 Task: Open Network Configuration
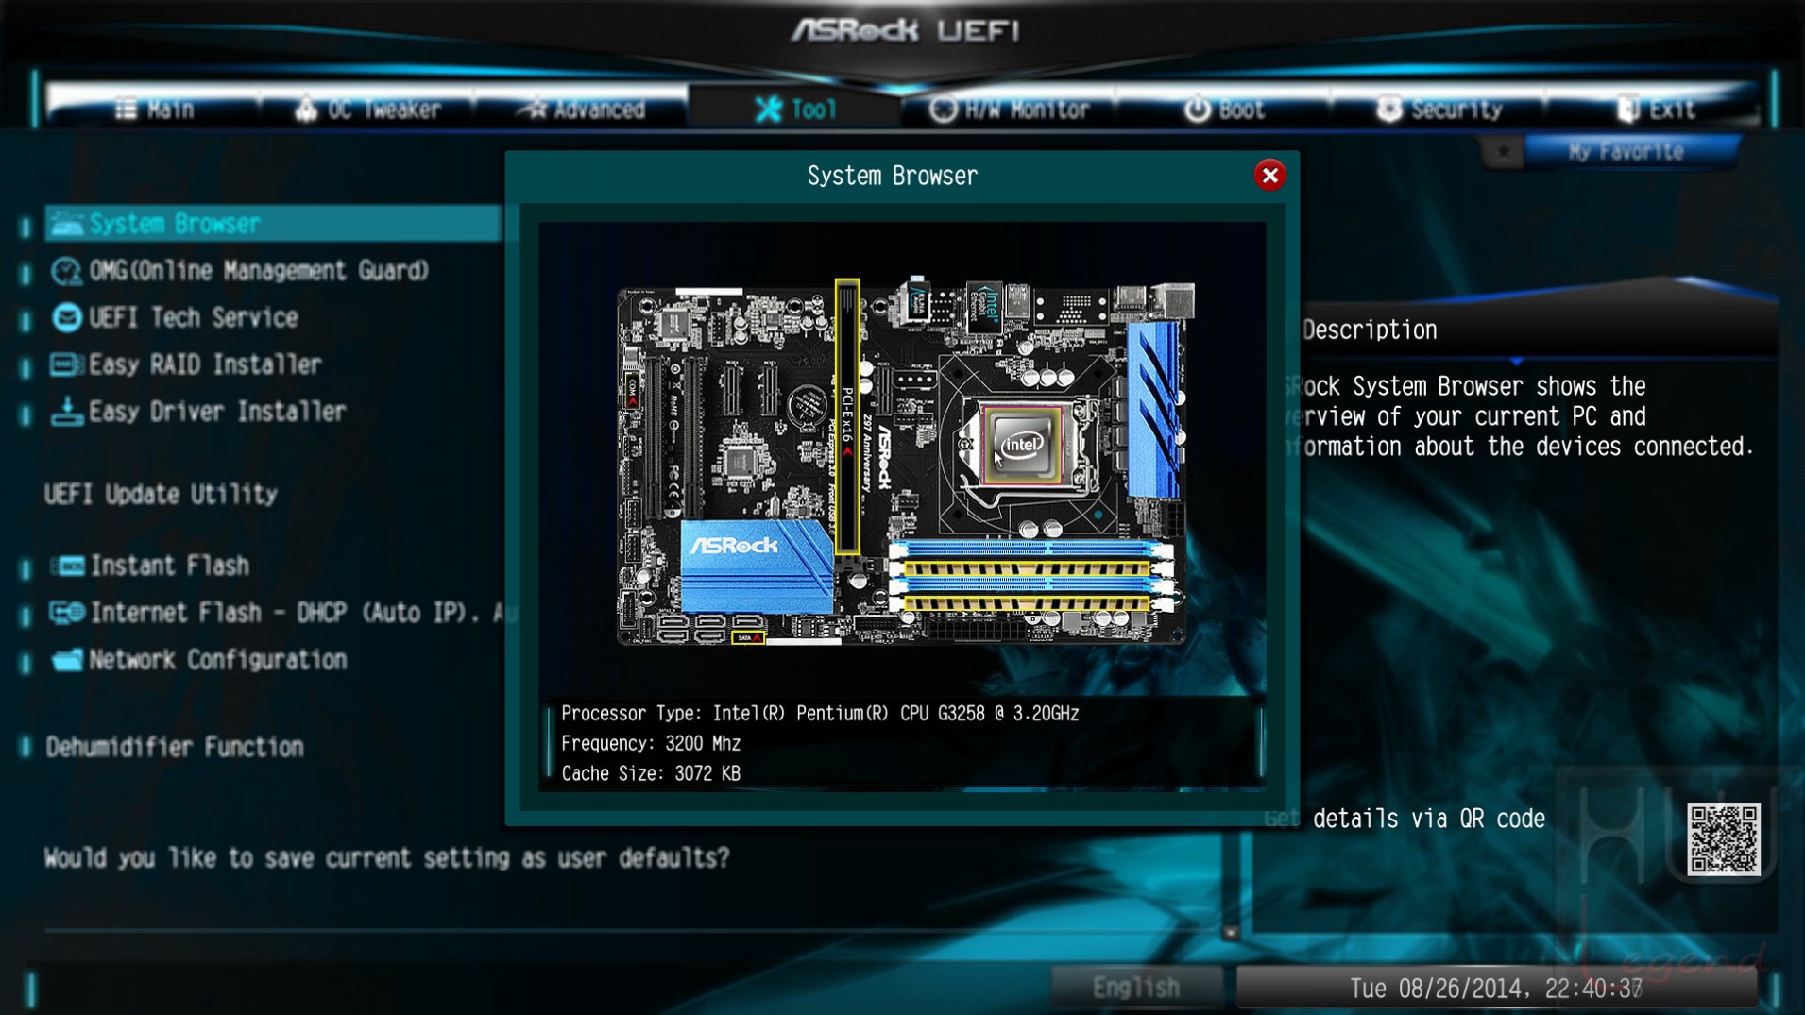coord(218,660)
